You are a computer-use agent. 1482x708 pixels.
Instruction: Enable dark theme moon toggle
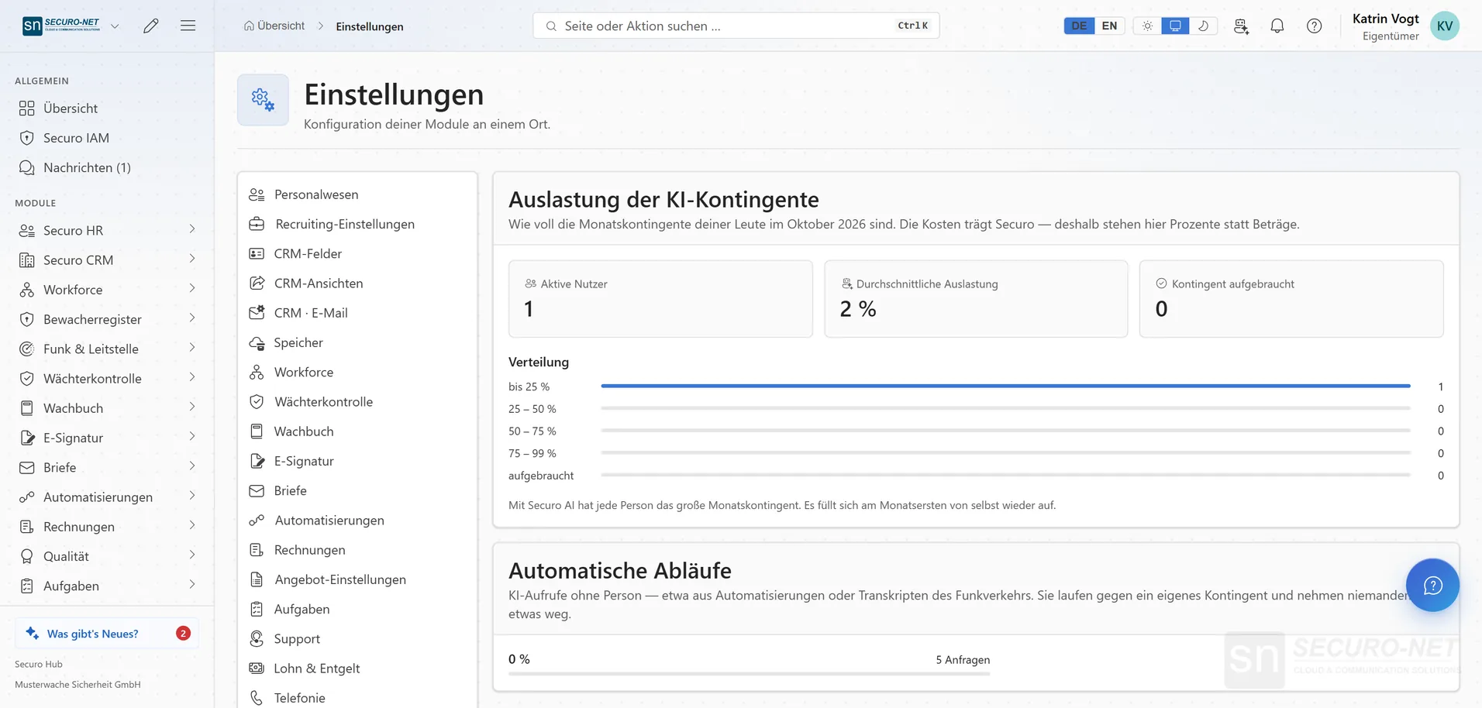point(1203,26)
